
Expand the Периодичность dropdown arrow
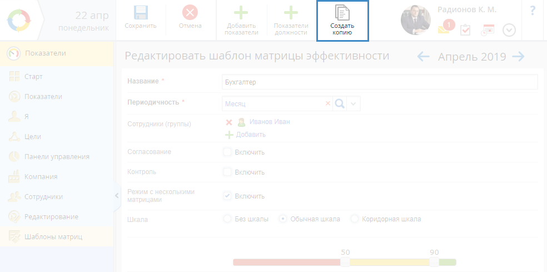354,103
